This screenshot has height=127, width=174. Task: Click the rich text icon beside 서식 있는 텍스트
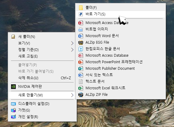click(x=81, y=75)
